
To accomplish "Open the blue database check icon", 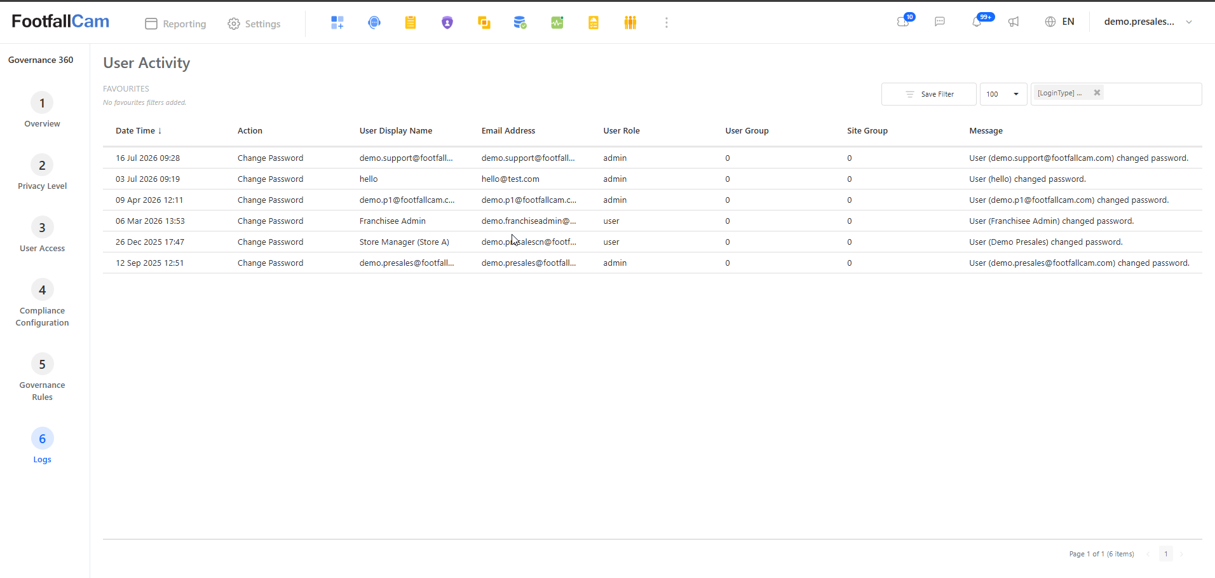I will [520, 23].
